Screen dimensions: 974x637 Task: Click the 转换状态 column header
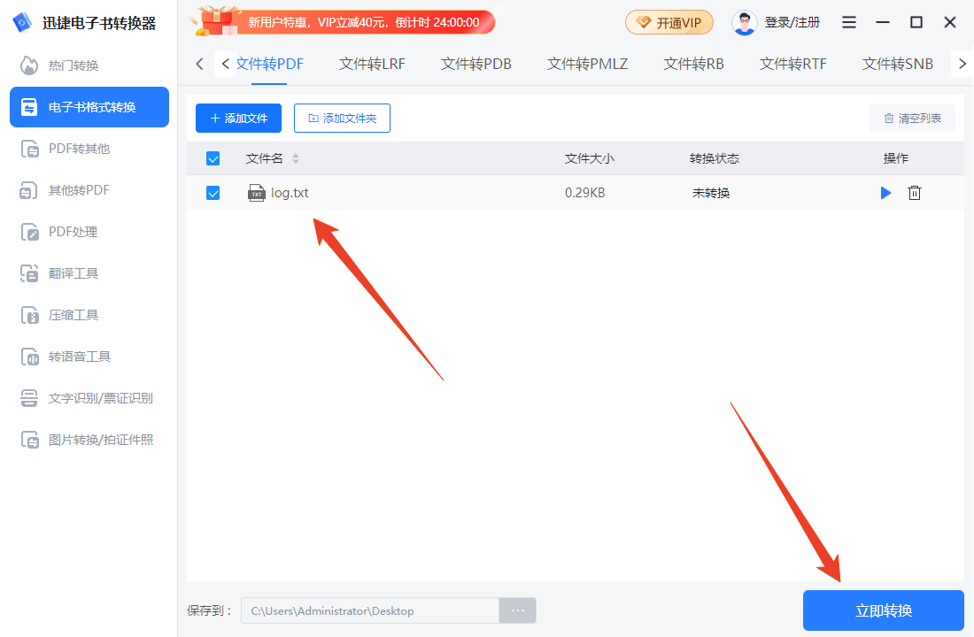715,159
